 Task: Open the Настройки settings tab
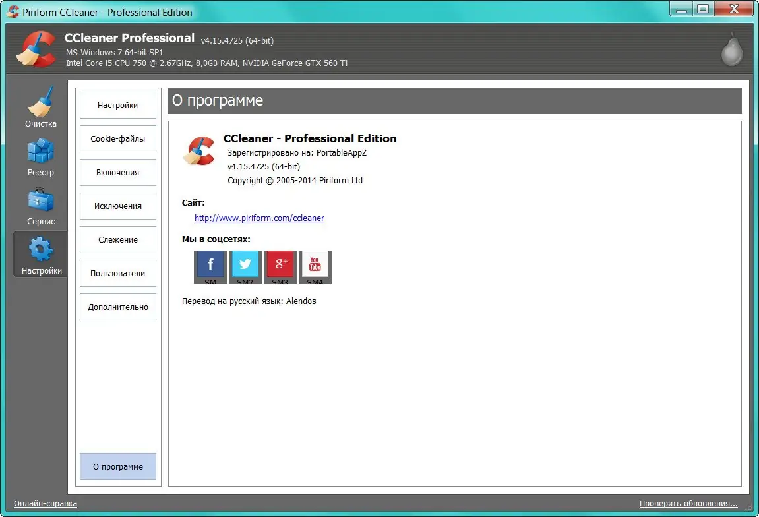[x=117, y=105]
